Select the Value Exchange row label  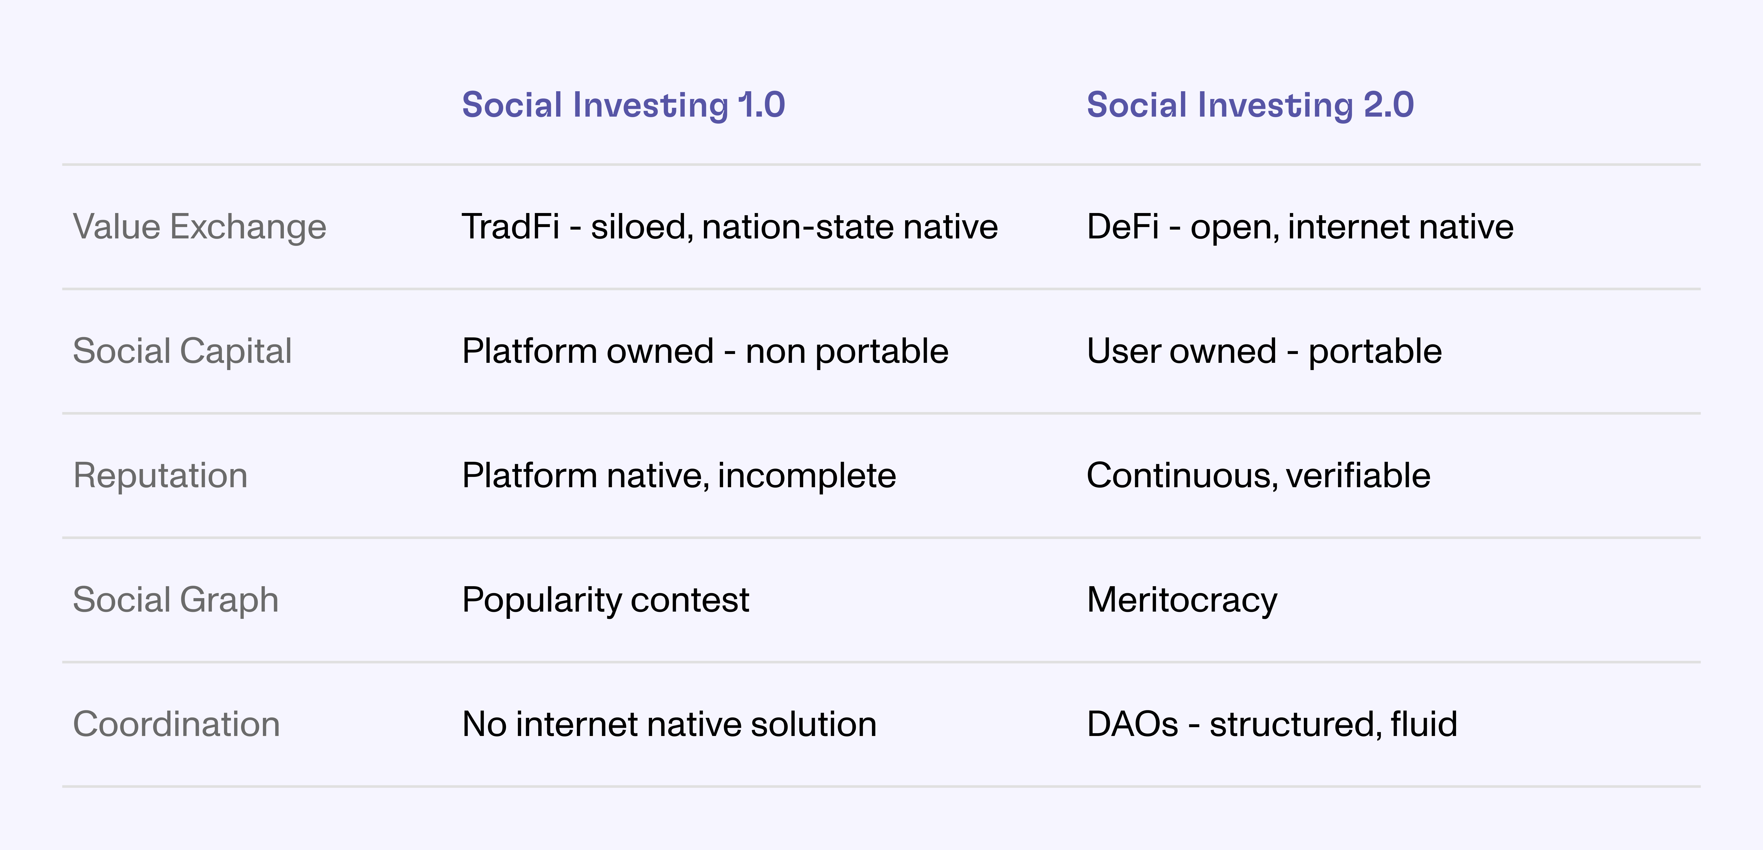pos(199,227)
